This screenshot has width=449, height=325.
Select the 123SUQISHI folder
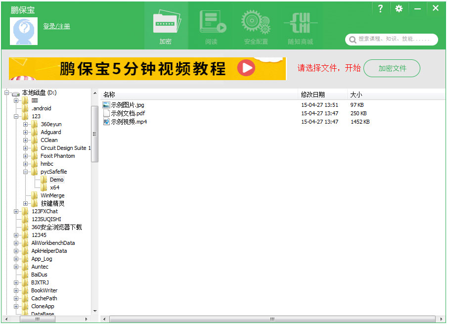(46, 219)
